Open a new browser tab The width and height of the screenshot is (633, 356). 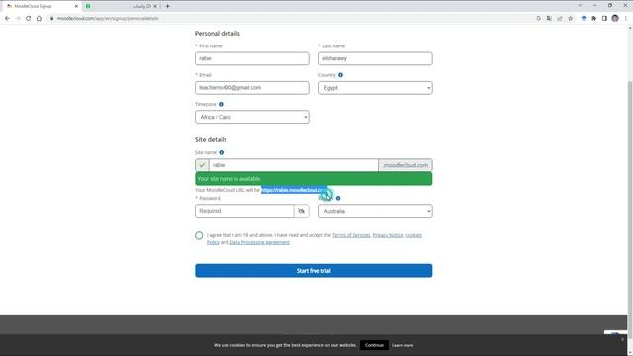tap(168, 6)
